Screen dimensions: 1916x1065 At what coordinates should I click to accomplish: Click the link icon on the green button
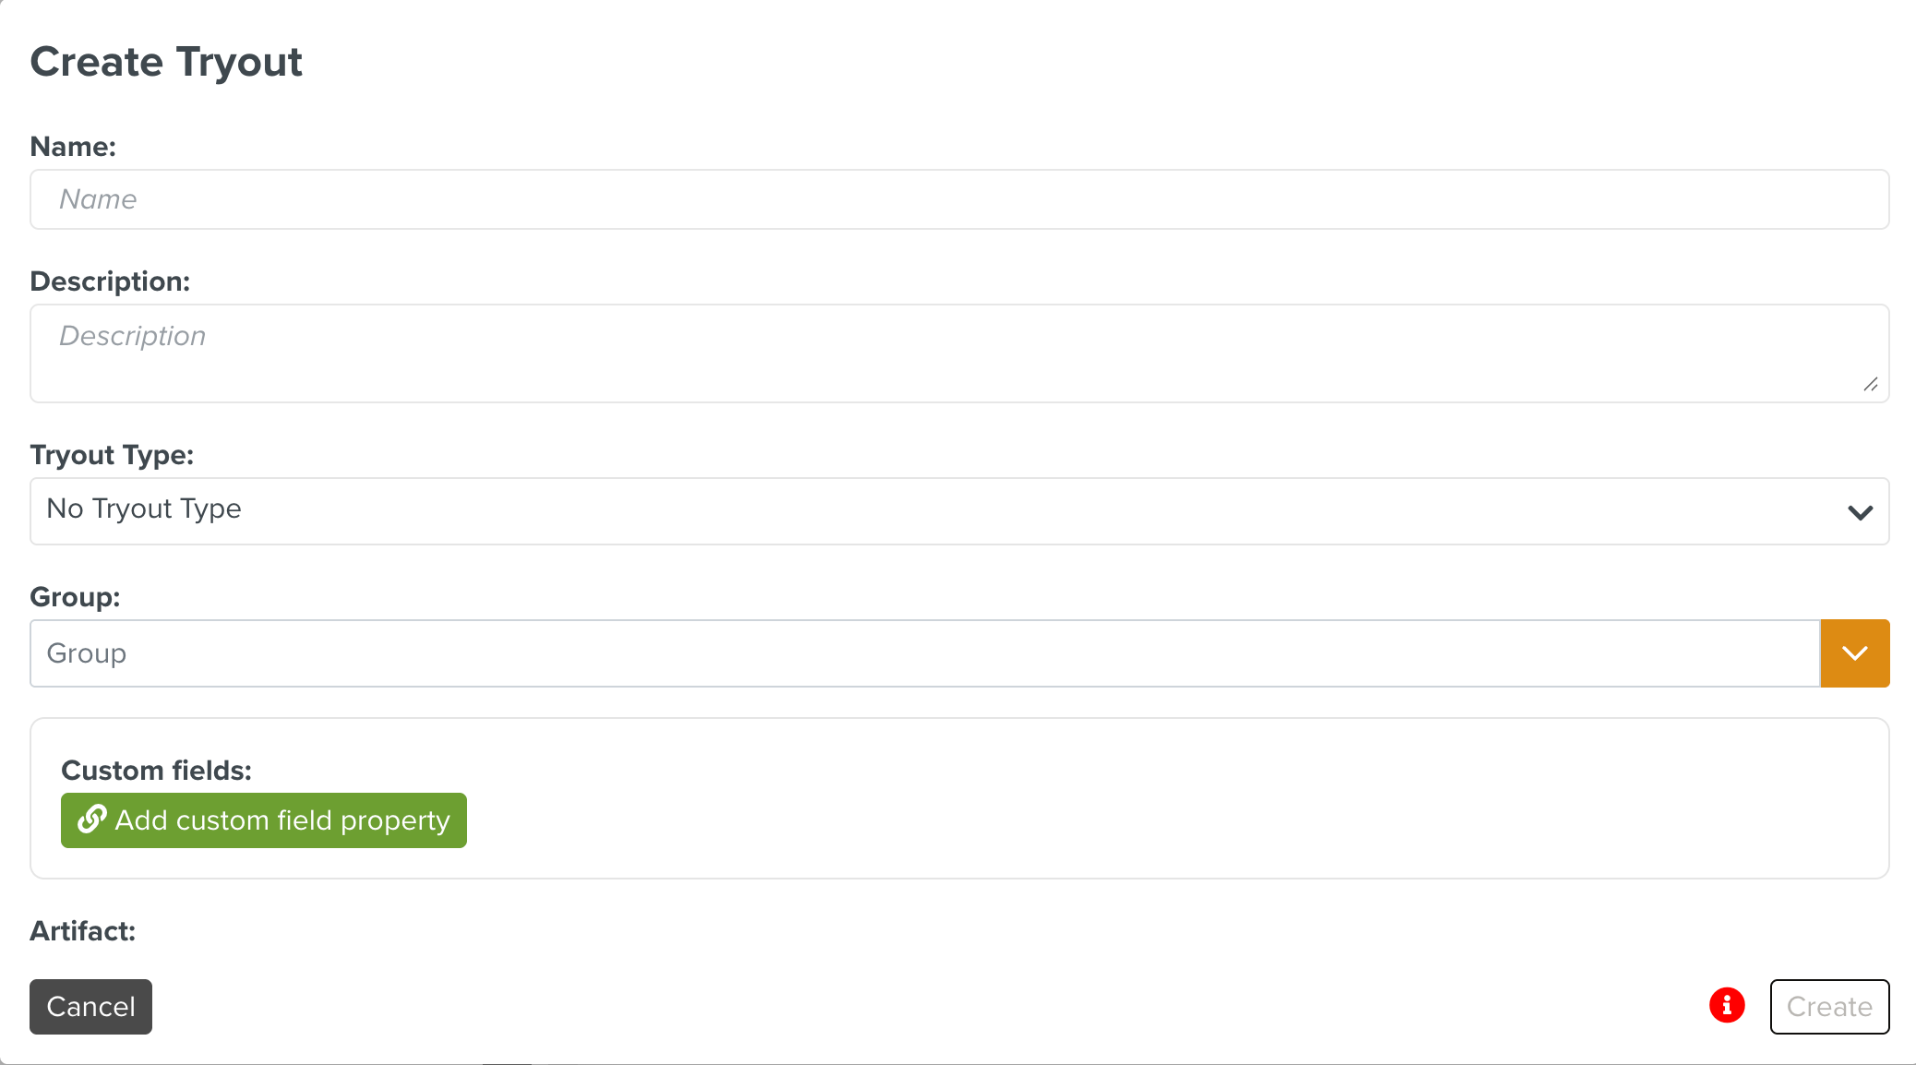click(x=91, y=820)
